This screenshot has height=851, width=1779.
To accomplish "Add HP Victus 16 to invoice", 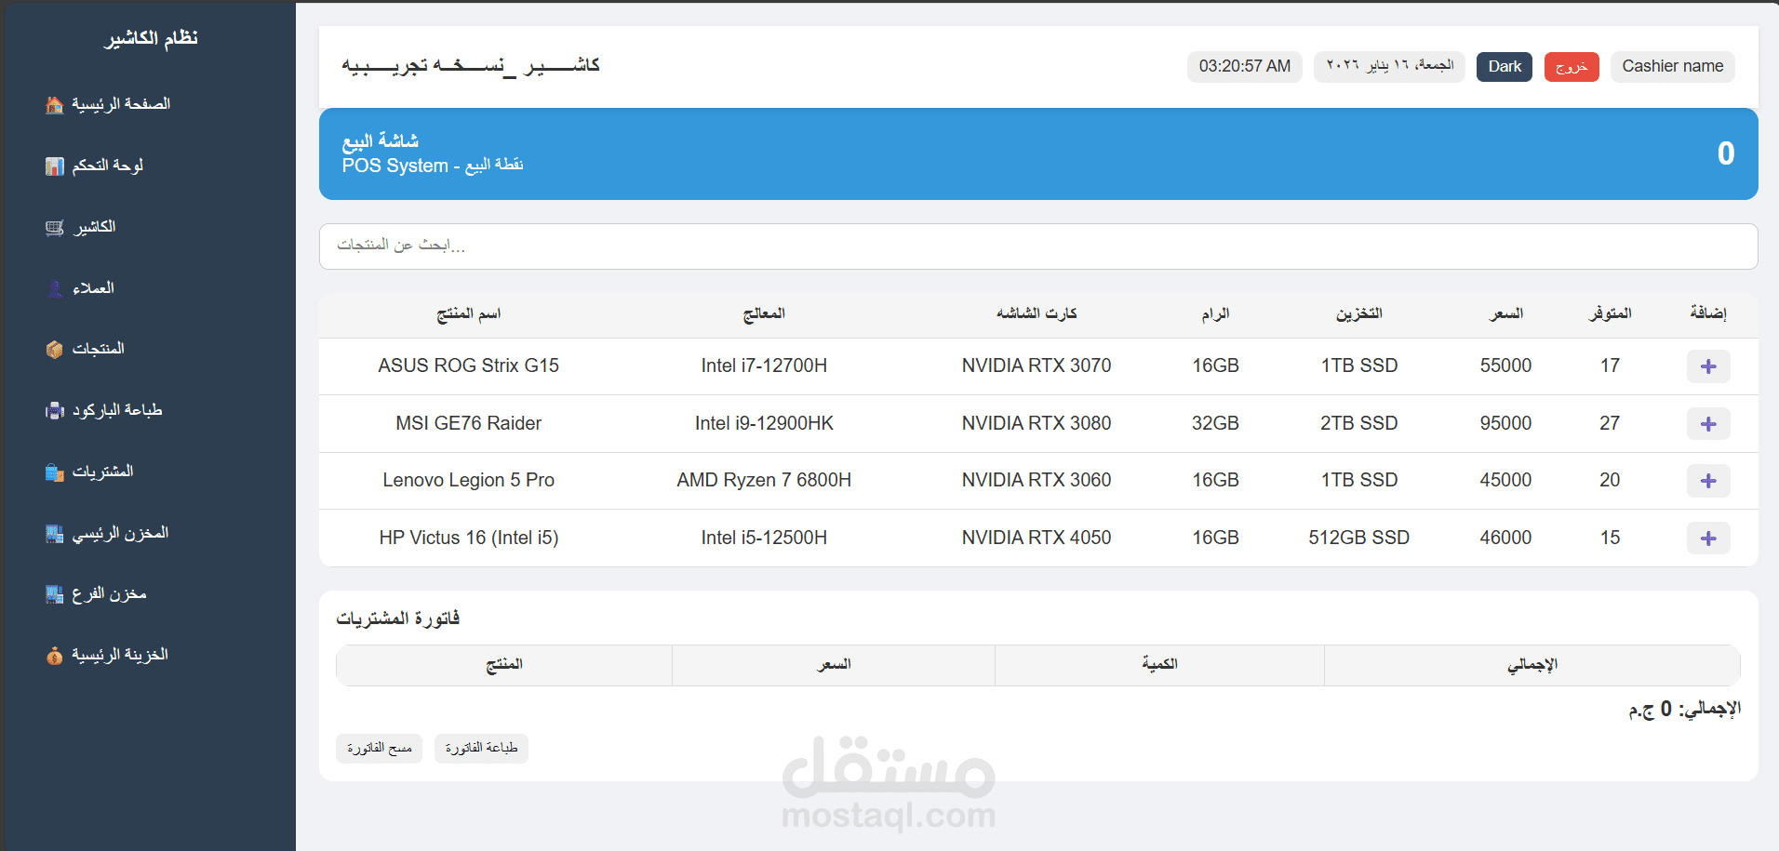I will click(x=1708, y=538).
